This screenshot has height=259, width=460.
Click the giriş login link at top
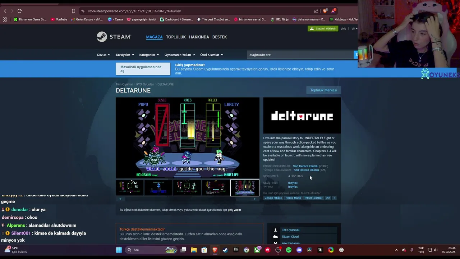point(343,28)
